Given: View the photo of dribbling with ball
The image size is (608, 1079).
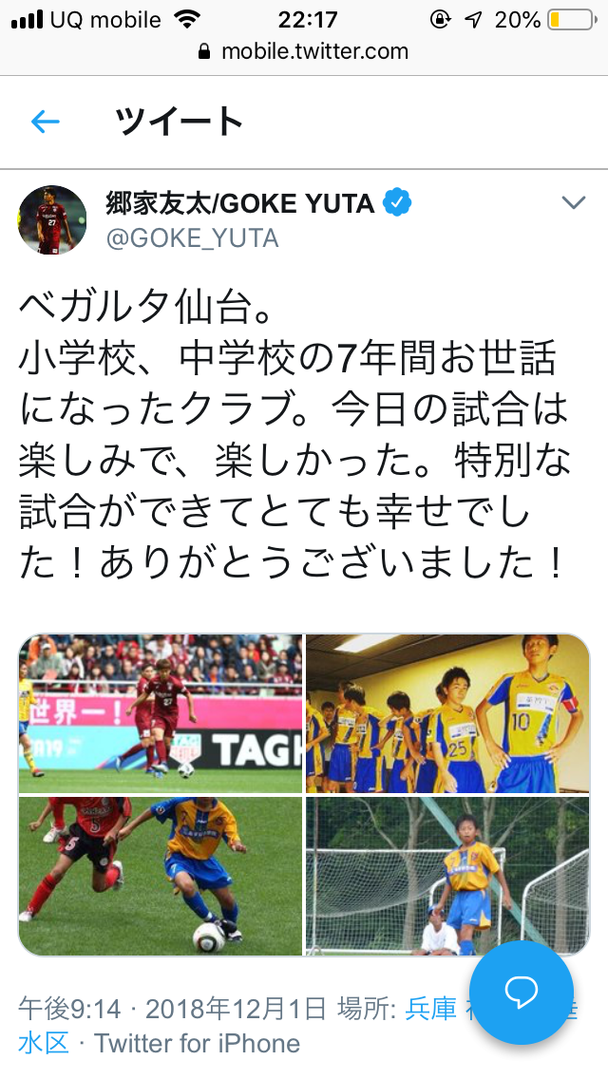Looking at the screenshot, I should (x=161, y=876).
